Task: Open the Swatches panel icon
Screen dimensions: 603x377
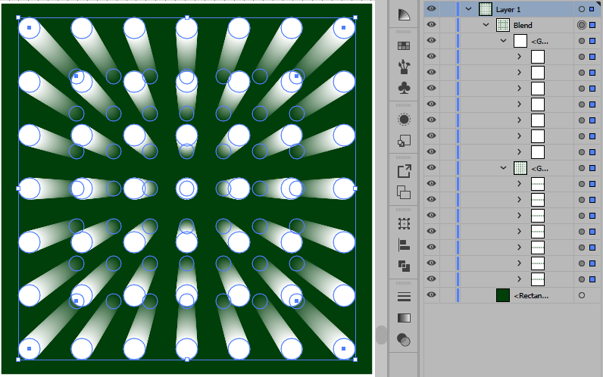Action: pos(404,46)
